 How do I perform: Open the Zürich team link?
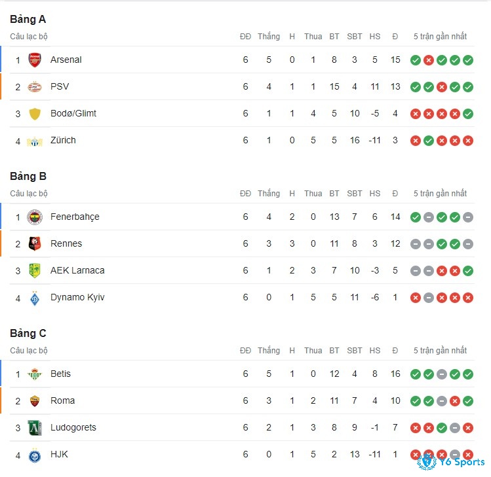pos(63,140)
